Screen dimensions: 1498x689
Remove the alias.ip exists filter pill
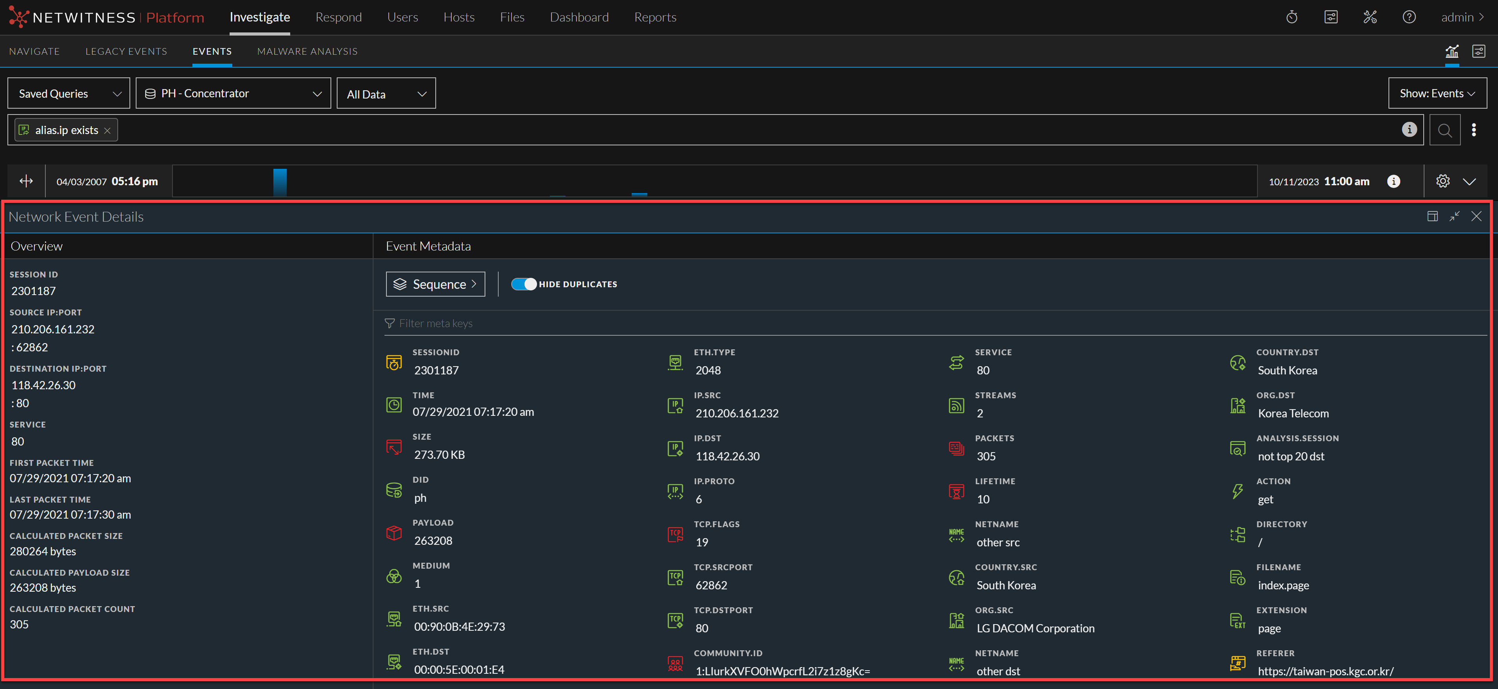tap(107, 131)
